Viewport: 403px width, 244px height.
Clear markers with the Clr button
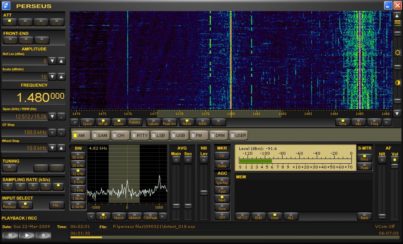click(x=222, y=156)
